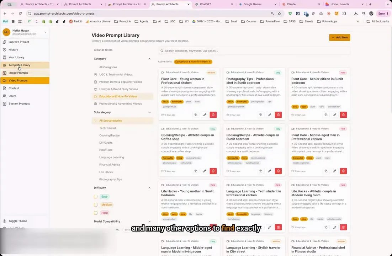This screenshot has height=256, width=392.
Task: Edit Cooking/Recipe Athletic couple in Coffee shop
Action: [205, 171]
